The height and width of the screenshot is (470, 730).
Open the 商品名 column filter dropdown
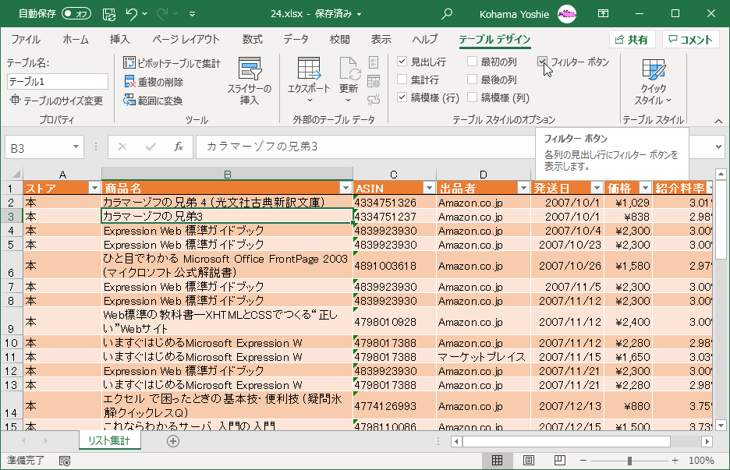pyautogui.click(x=345, y=188)
